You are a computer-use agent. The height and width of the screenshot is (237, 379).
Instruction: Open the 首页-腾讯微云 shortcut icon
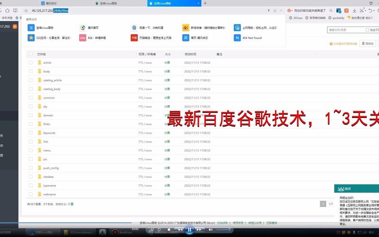pos(186,38)
